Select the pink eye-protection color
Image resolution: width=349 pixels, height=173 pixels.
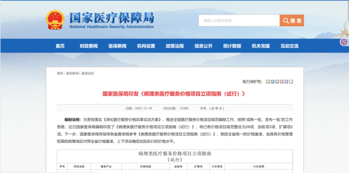(282, 82)
